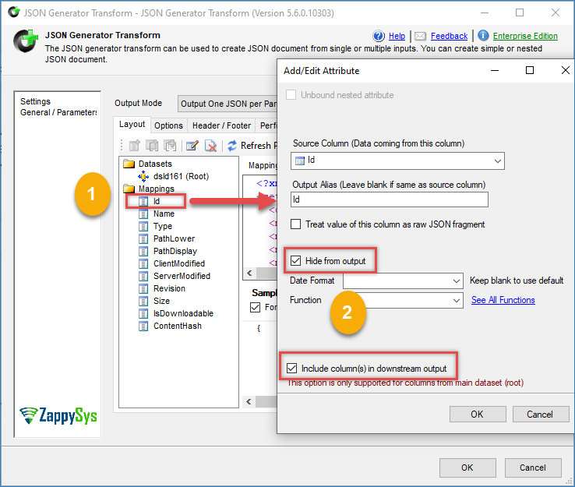This screenshot has height=487, width=575.
Task: Select the ServerModified mapping label
Action: [182, 276]
